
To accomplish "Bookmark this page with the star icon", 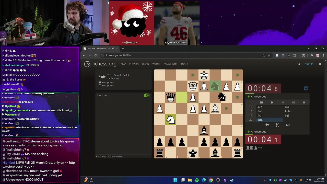I will 269,55.
